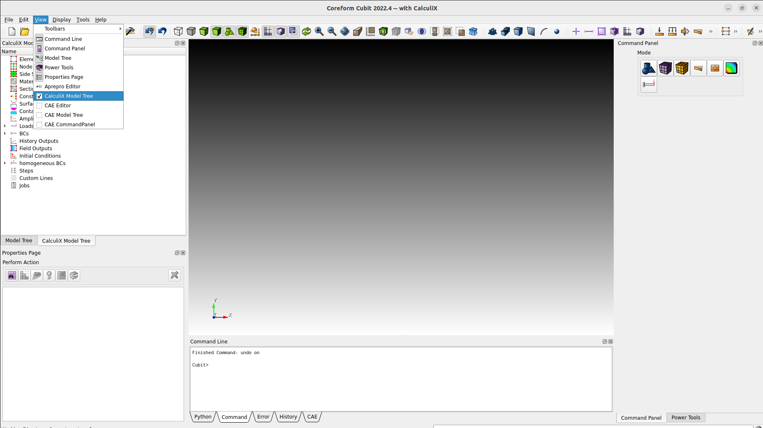Image resolution: width=763 pixels, height=428 pixels.
Task: Click the Undo arrow in toolbar
Action: (x=163, y=31)
